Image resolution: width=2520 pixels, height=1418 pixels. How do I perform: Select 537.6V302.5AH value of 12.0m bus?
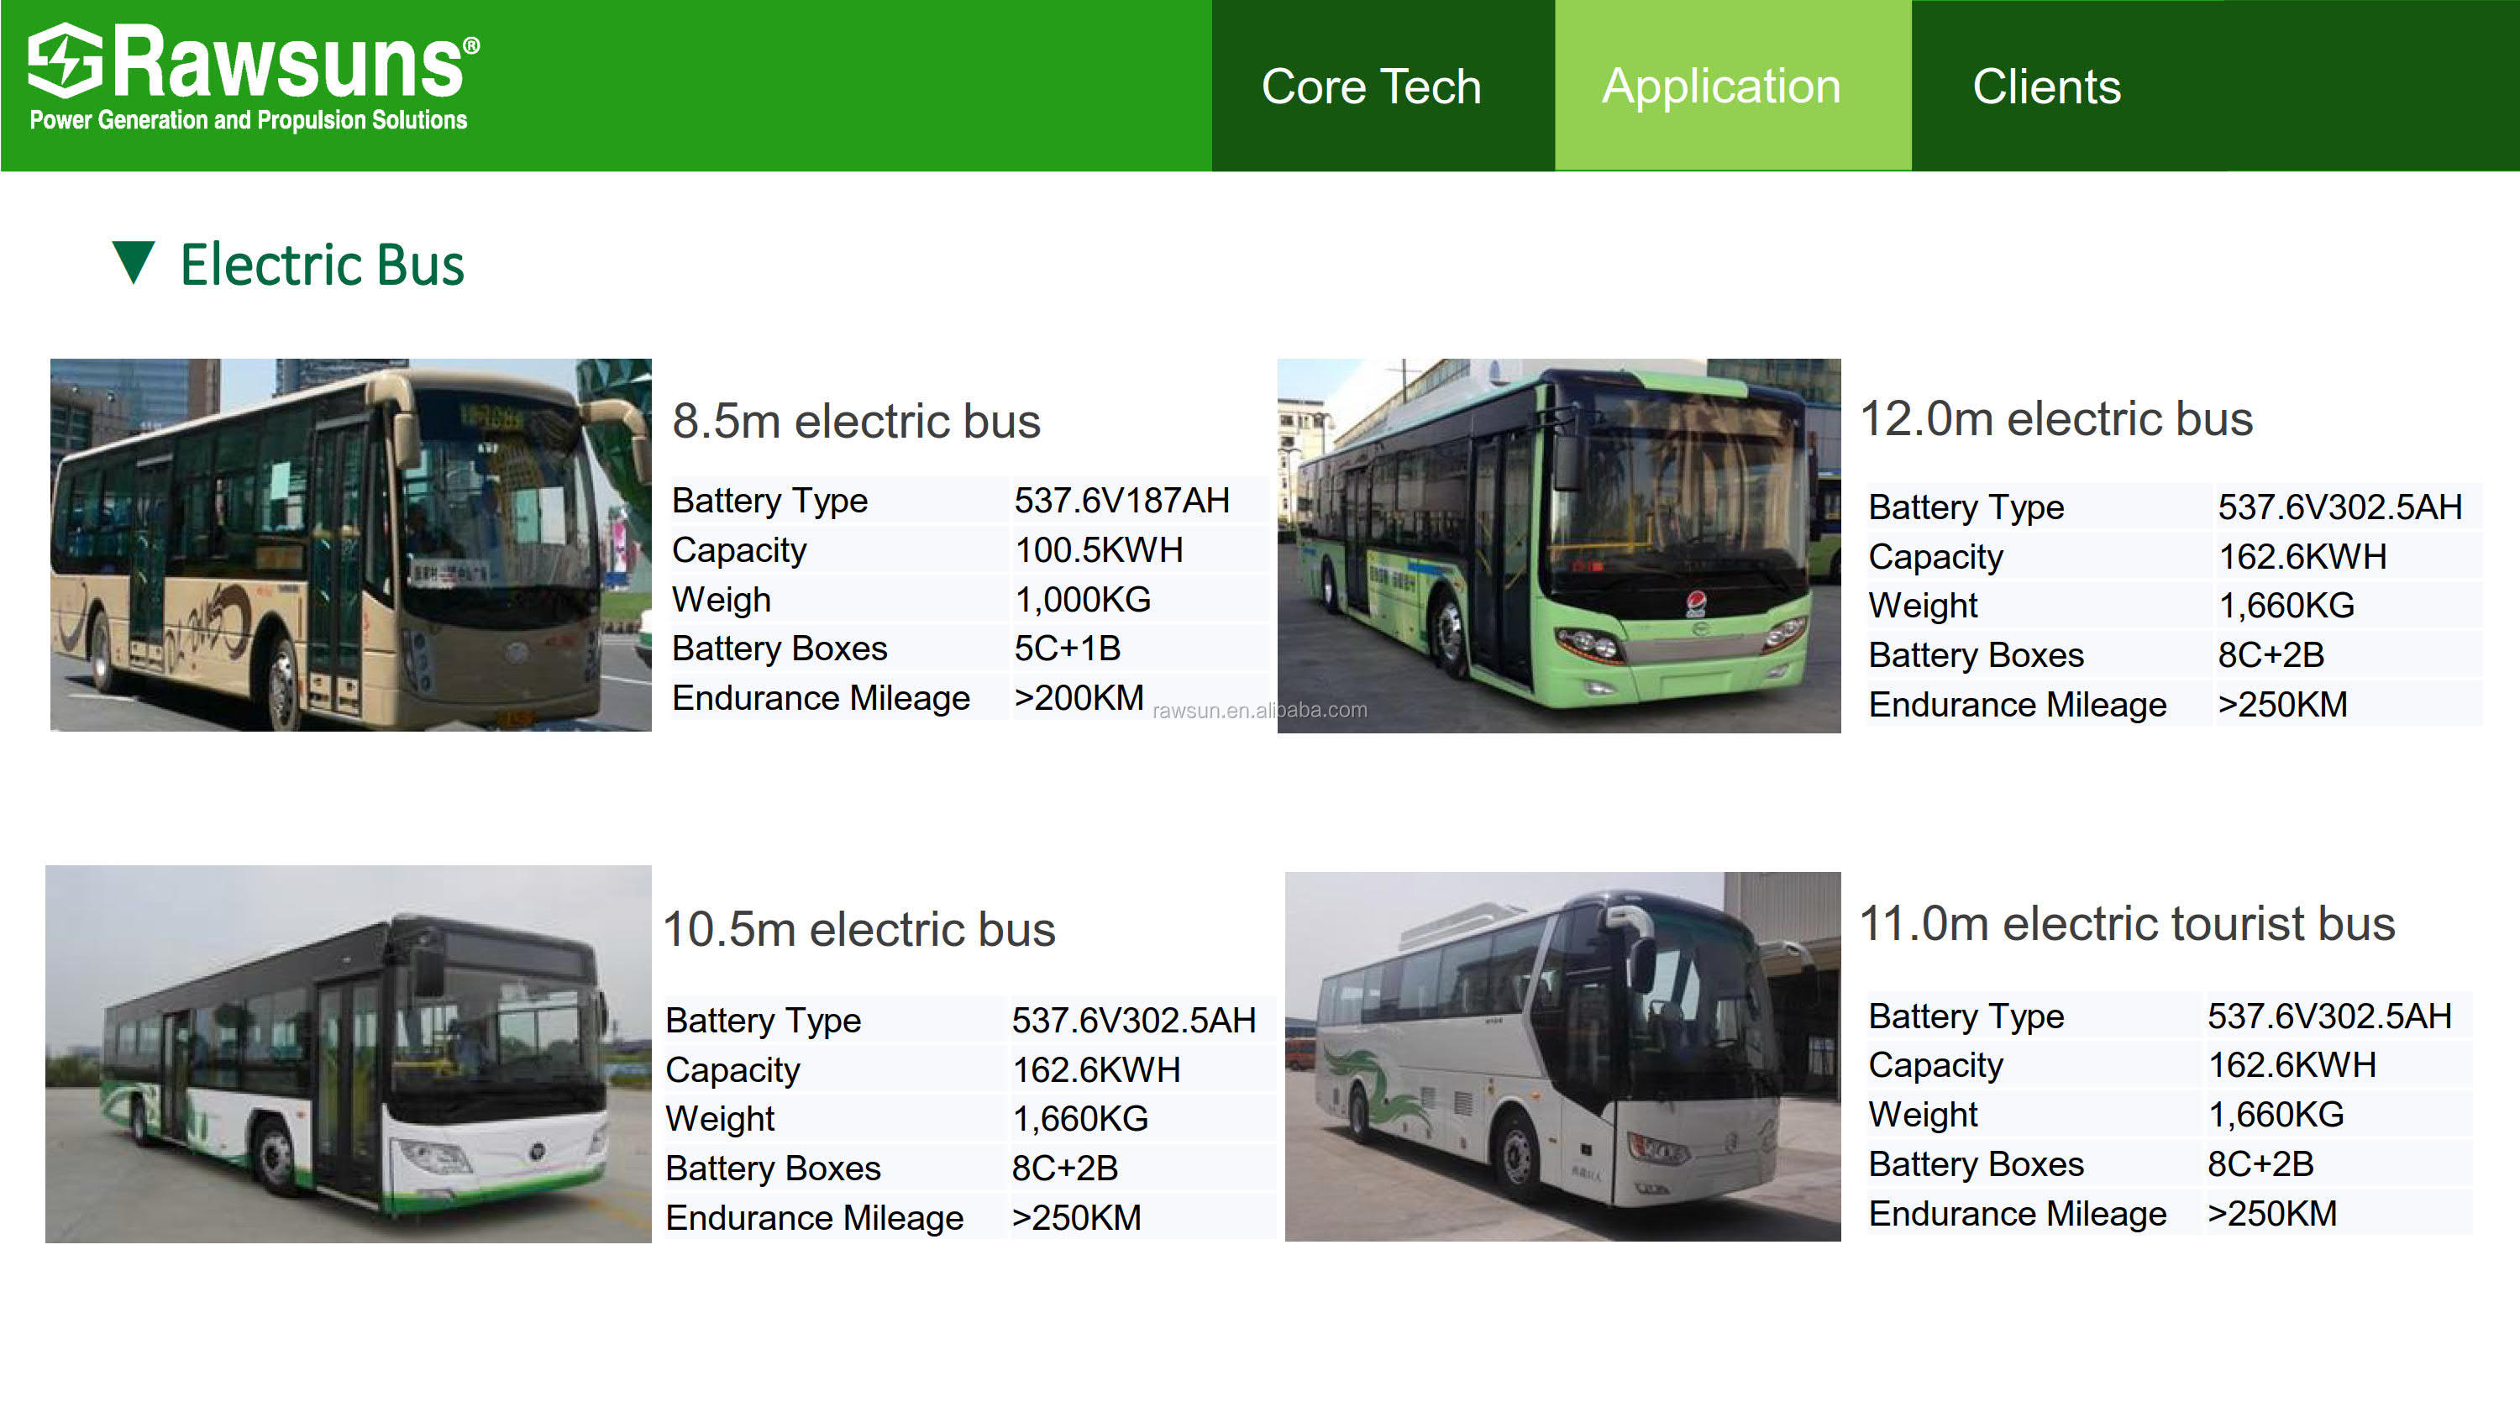[x=2339, y=507]
